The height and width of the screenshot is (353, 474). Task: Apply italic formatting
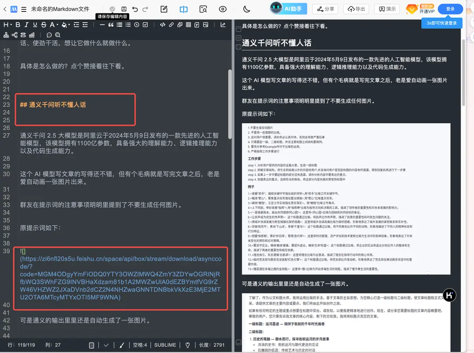[x=26, y=25]
